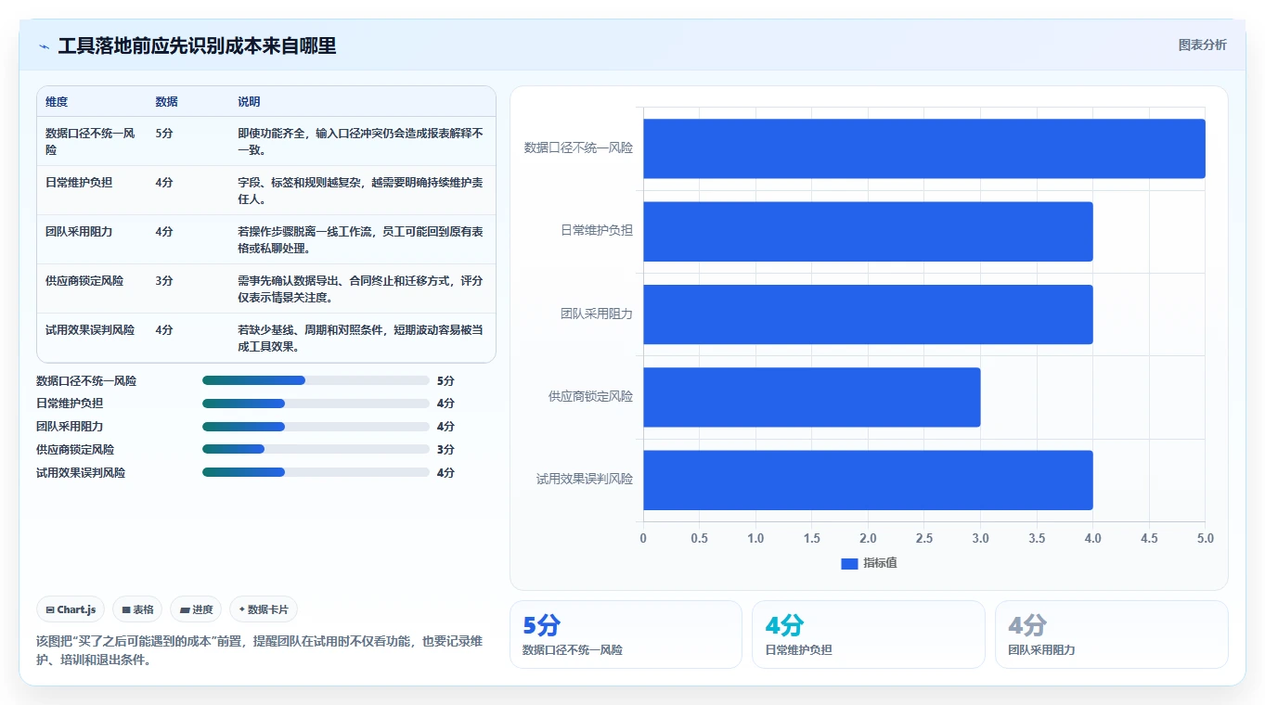Viewport: 1265px width, 705px height.
Task: Click the 5.0 x-axis tick label
Action: pyautogui.click(x=1205, y=539)
